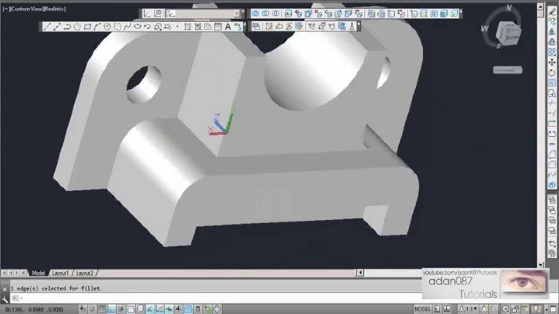The image size is (559, 314).
Task: Select the Circle tool
Action: pyautogui.click(x=107, y=27)
